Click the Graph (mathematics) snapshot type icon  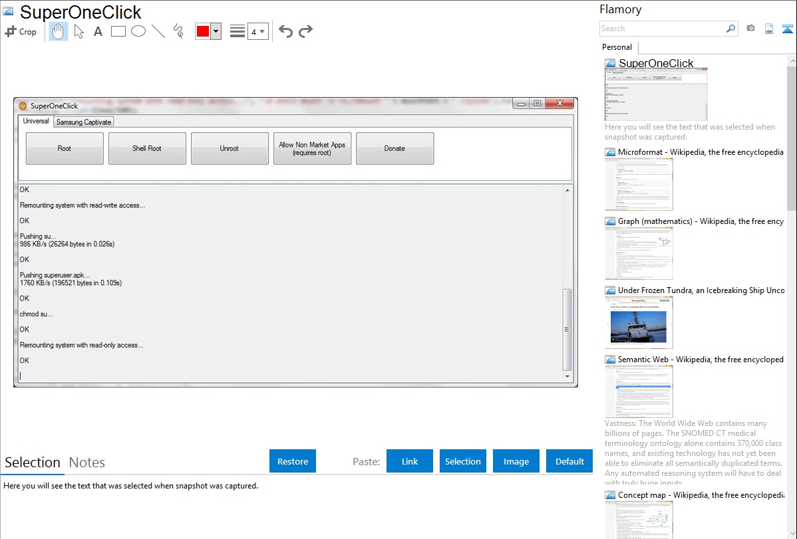(x=611, y=221)
